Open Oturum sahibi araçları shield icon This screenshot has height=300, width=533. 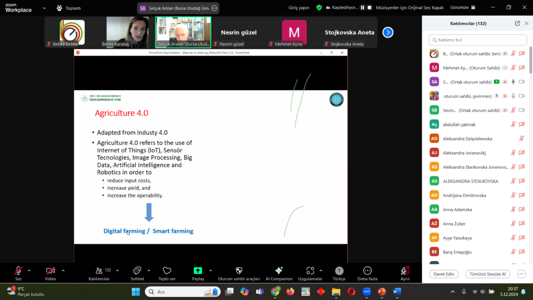239,271
